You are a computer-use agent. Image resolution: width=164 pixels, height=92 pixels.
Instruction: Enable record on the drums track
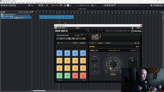click(x=11, y=18)
